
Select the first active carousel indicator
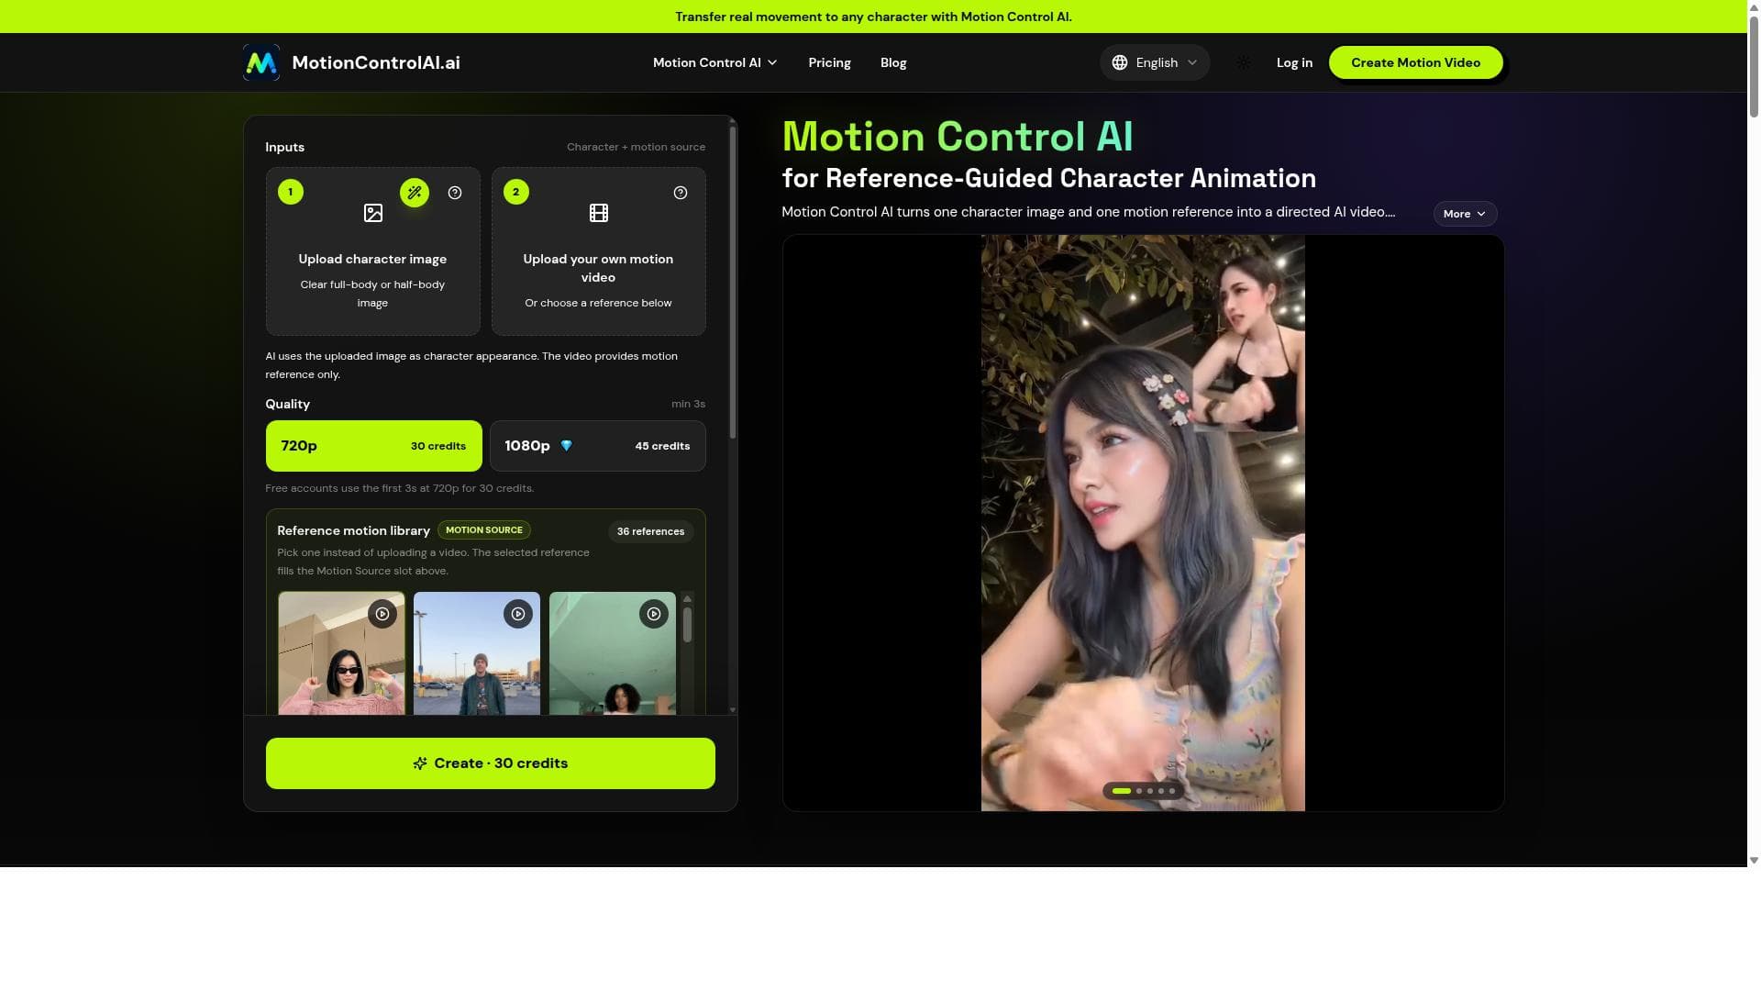(x=1122, y=791)
